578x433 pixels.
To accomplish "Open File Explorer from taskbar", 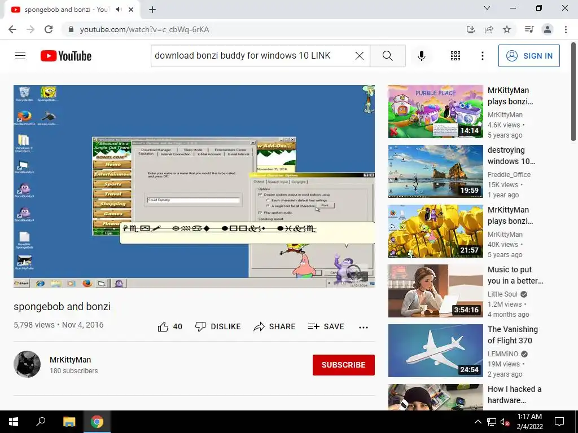I will [x=69, y=422].
